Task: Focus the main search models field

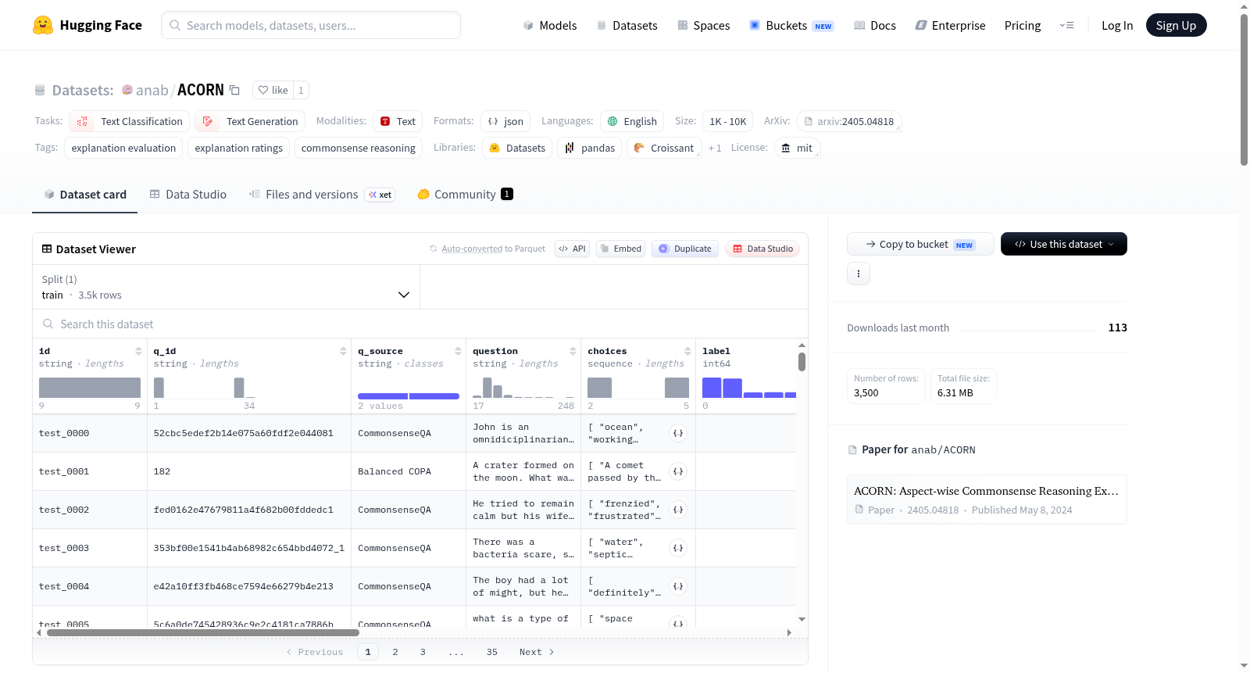Action: click(311, 25)
